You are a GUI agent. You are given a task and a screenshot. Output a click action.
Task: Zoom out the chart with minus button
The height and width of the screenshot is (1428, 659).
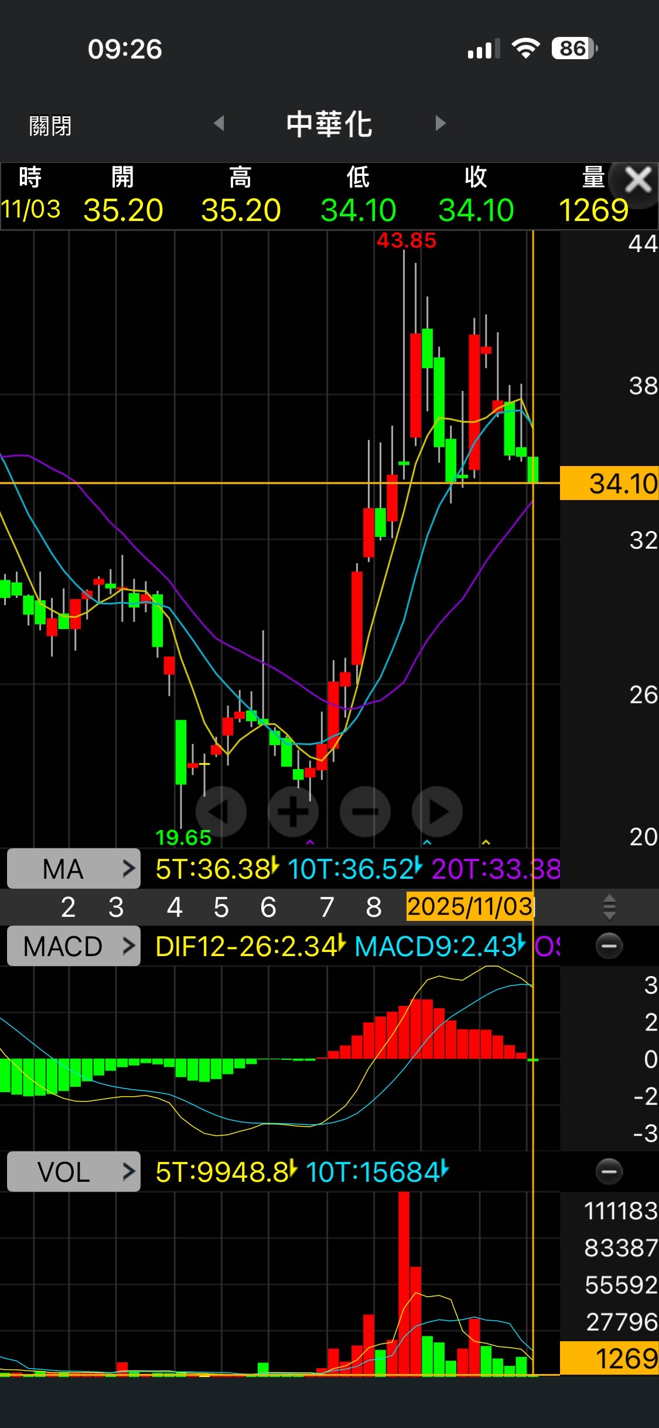[365, 812]
